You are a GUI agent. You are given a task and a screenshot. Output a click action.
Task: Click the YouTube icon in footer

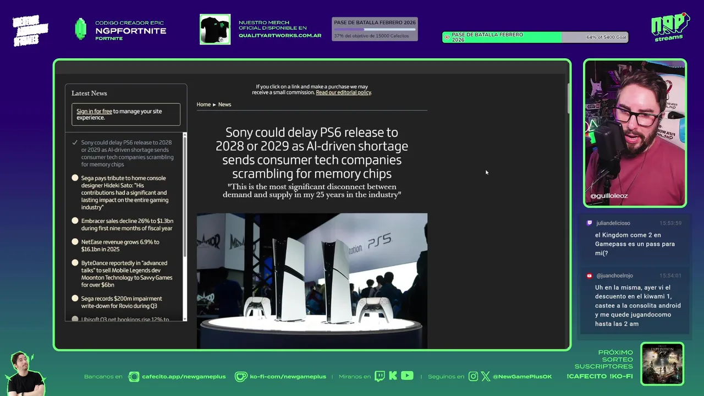coord(407,376)
